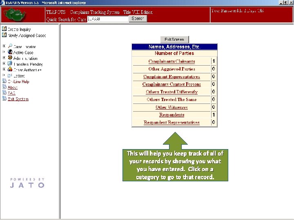Click the Administration gear icon
294x220 pixels.
(10, 57)
